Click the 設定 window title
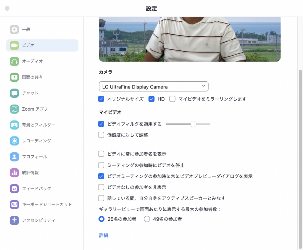This screenshot has width=303, height=250. (151, 9)
